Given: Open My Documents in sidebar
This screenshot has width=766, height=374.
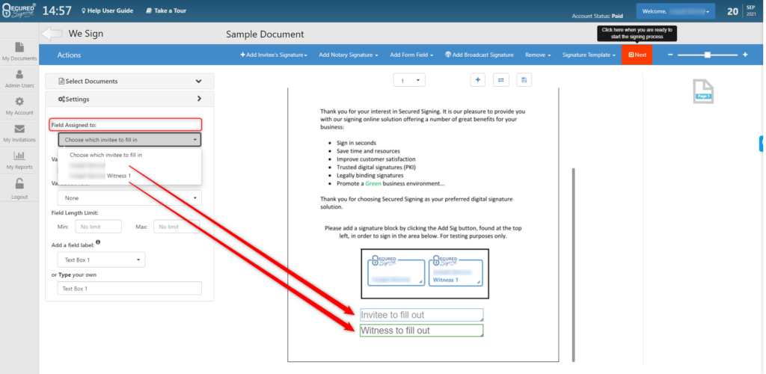Looking at the screenshot, I should click(19, 52).
